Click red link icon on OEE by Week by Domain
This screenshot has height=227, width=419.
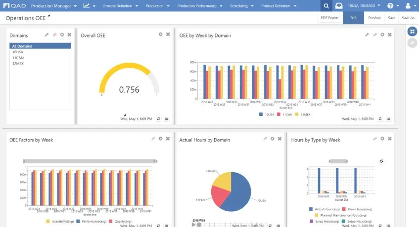375,35
